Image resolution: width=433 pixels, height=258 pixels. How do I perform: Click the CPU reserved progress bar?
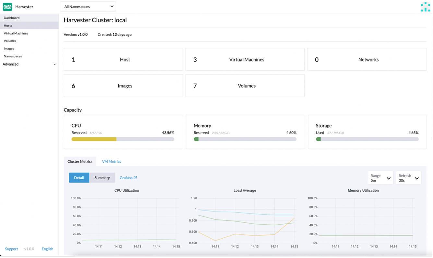point(123,139)
